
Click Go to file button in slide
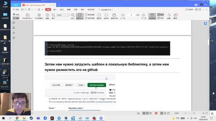(x=56, y=85)
